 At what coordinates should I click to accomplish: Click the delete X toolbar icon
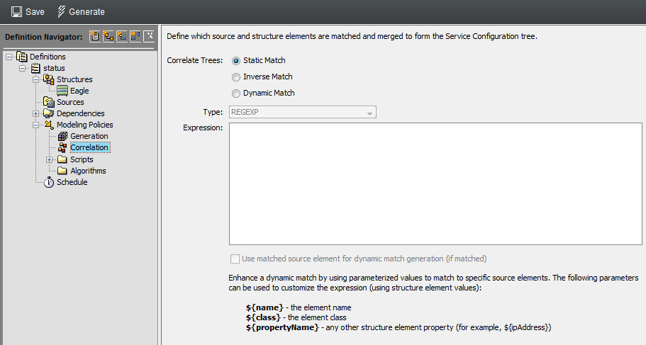click(149, 36)
